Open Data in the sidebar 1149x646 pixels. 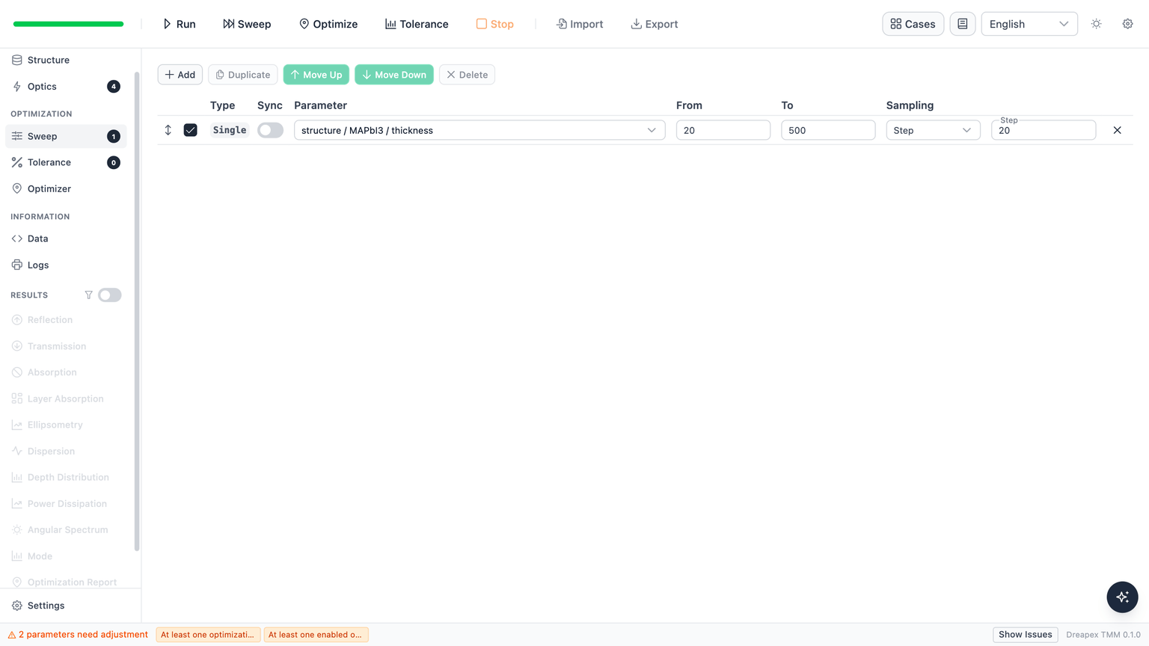(66, 239)
